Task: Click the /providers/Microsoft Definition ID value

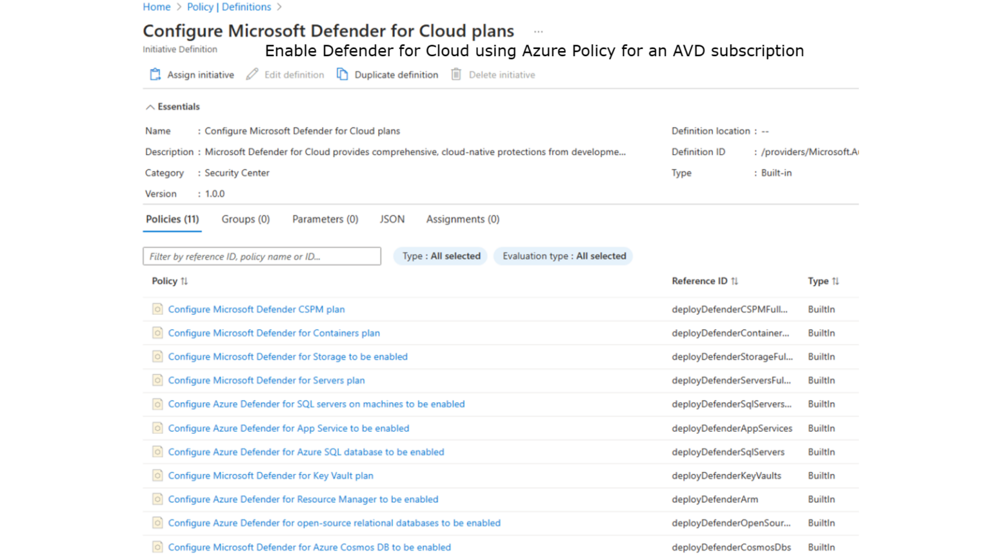Action: [x=810, y=152]
